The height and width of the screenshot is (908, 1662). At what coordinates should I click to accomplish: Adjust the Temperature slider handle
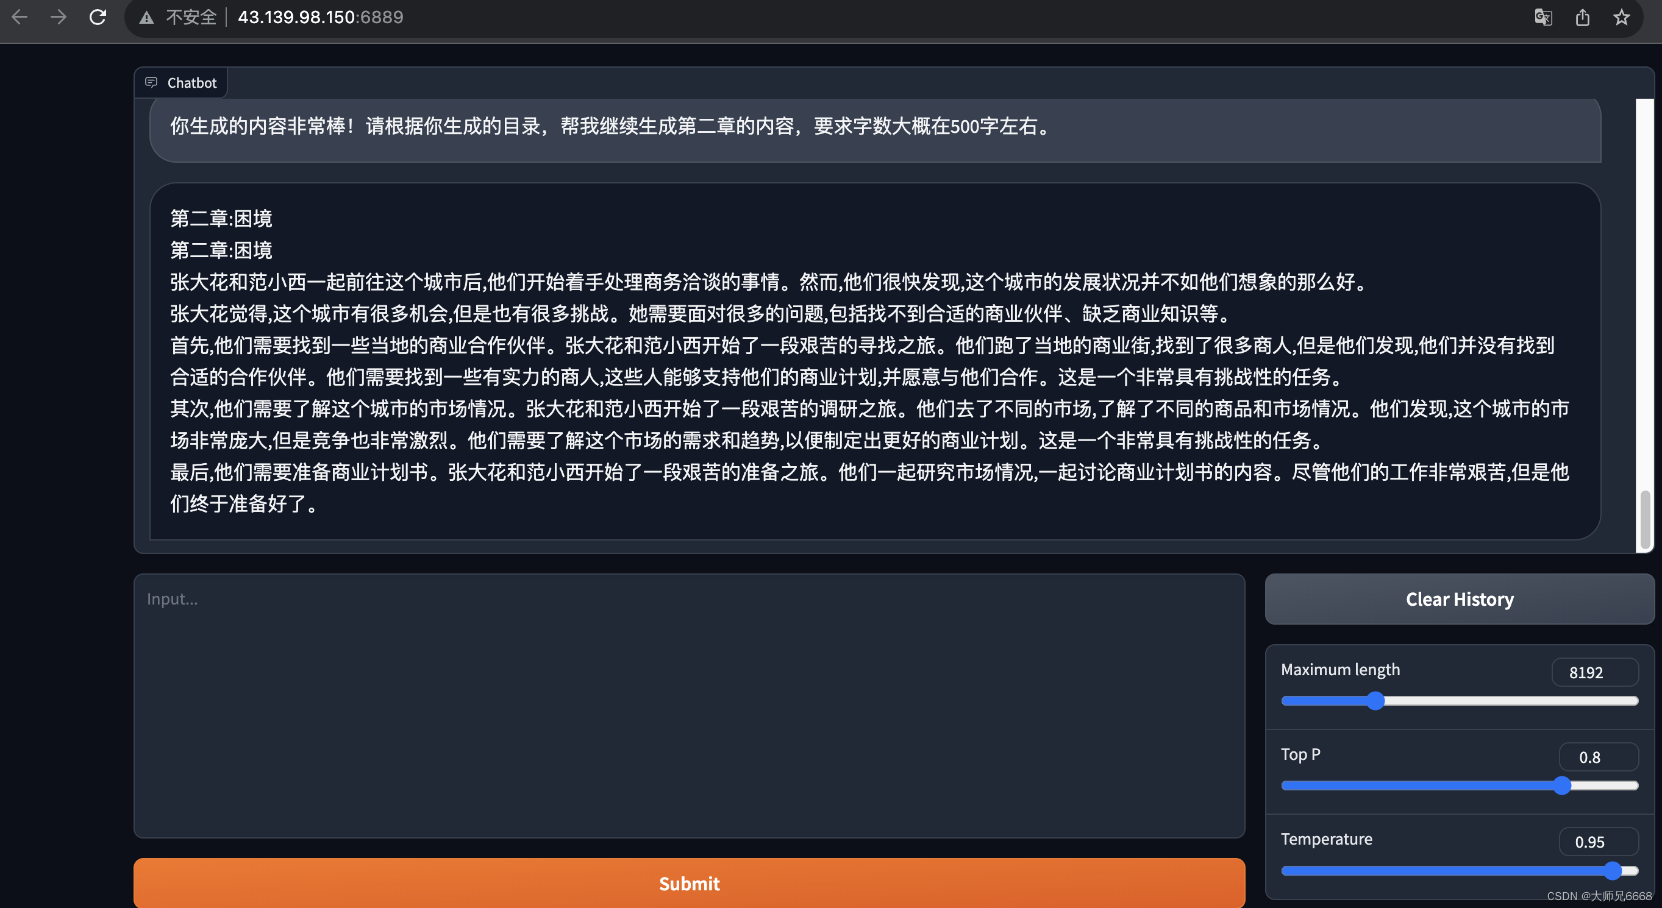click(1613, 871)
